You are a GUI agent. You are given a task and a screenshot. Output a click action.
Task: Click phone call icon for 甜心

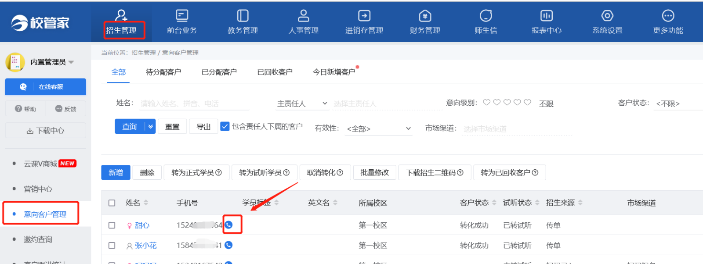[228, 225]
